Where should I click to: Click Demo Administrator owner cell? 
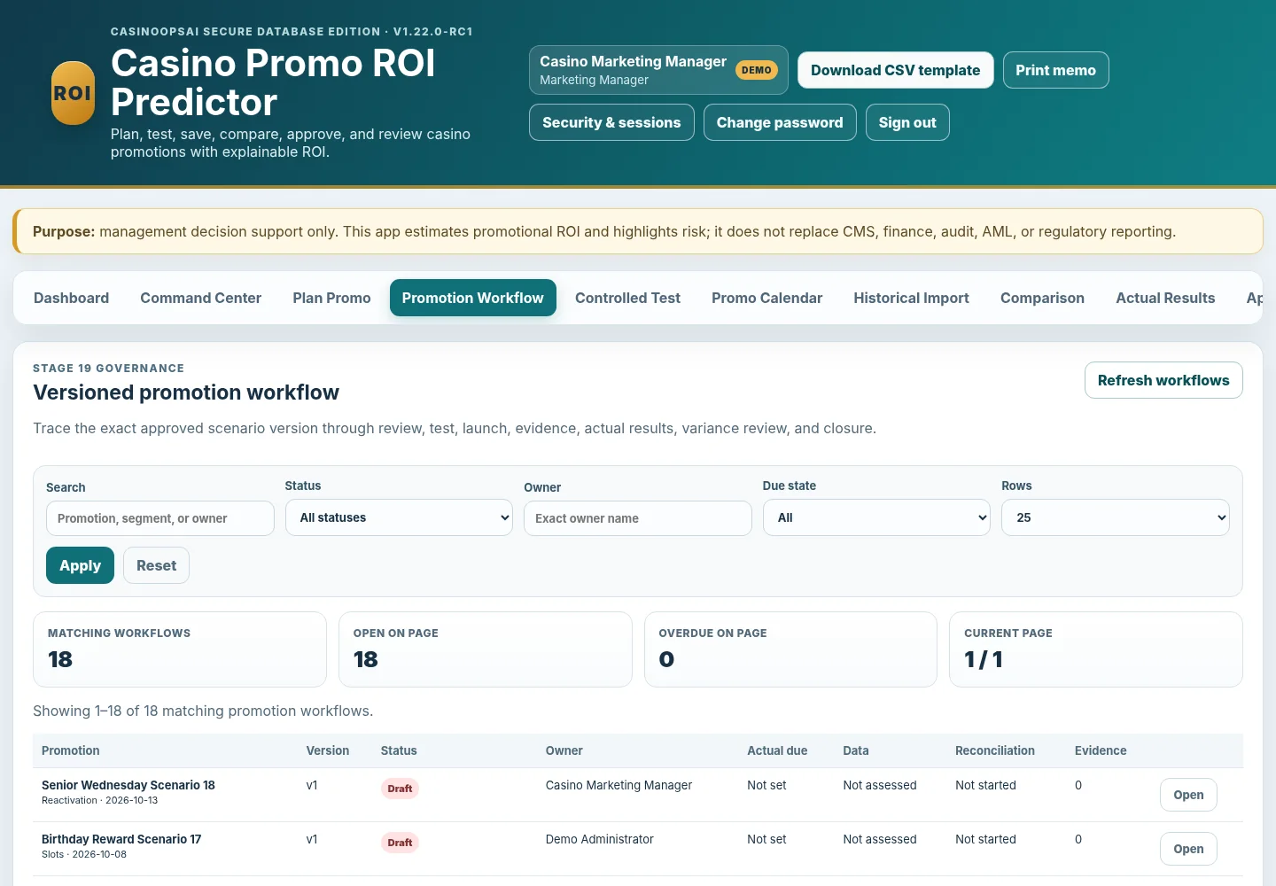(x=600, y=839)
